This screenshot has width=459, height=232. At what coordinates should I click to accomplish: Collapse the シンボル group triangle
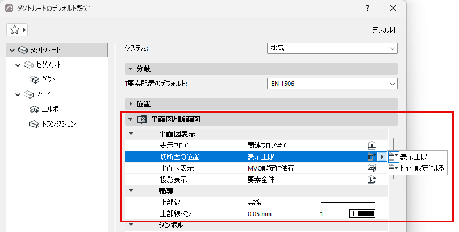tap(131, 225)
